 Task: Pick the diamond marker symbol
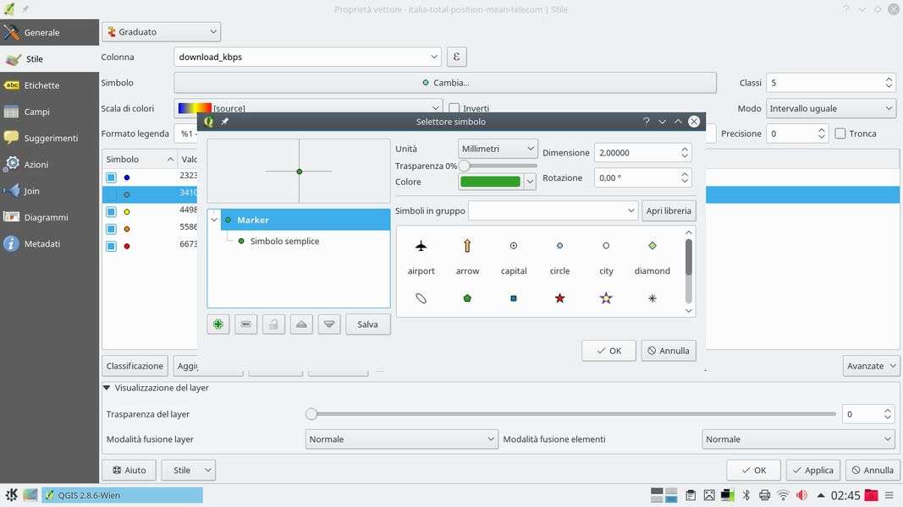click(652, 247)
